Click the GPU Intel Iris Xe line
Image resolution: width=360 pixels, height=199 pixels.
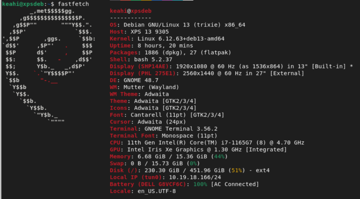198,150
